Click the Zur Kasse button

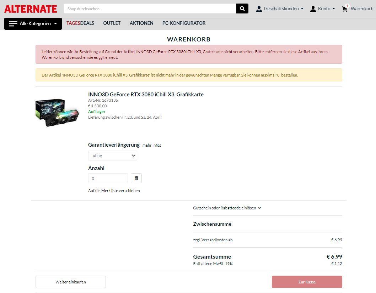click(307, 282)
